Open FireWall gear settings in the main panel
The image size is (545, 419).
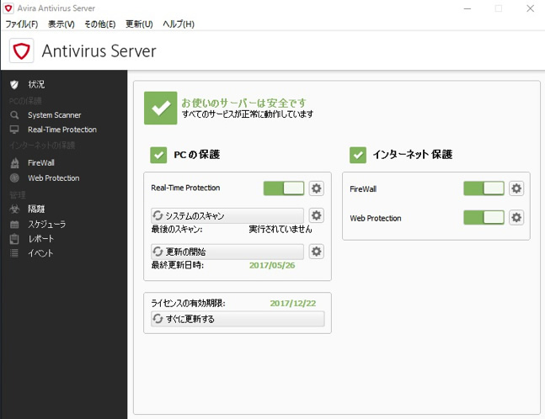pyautogui.click(x=516, y=188)
